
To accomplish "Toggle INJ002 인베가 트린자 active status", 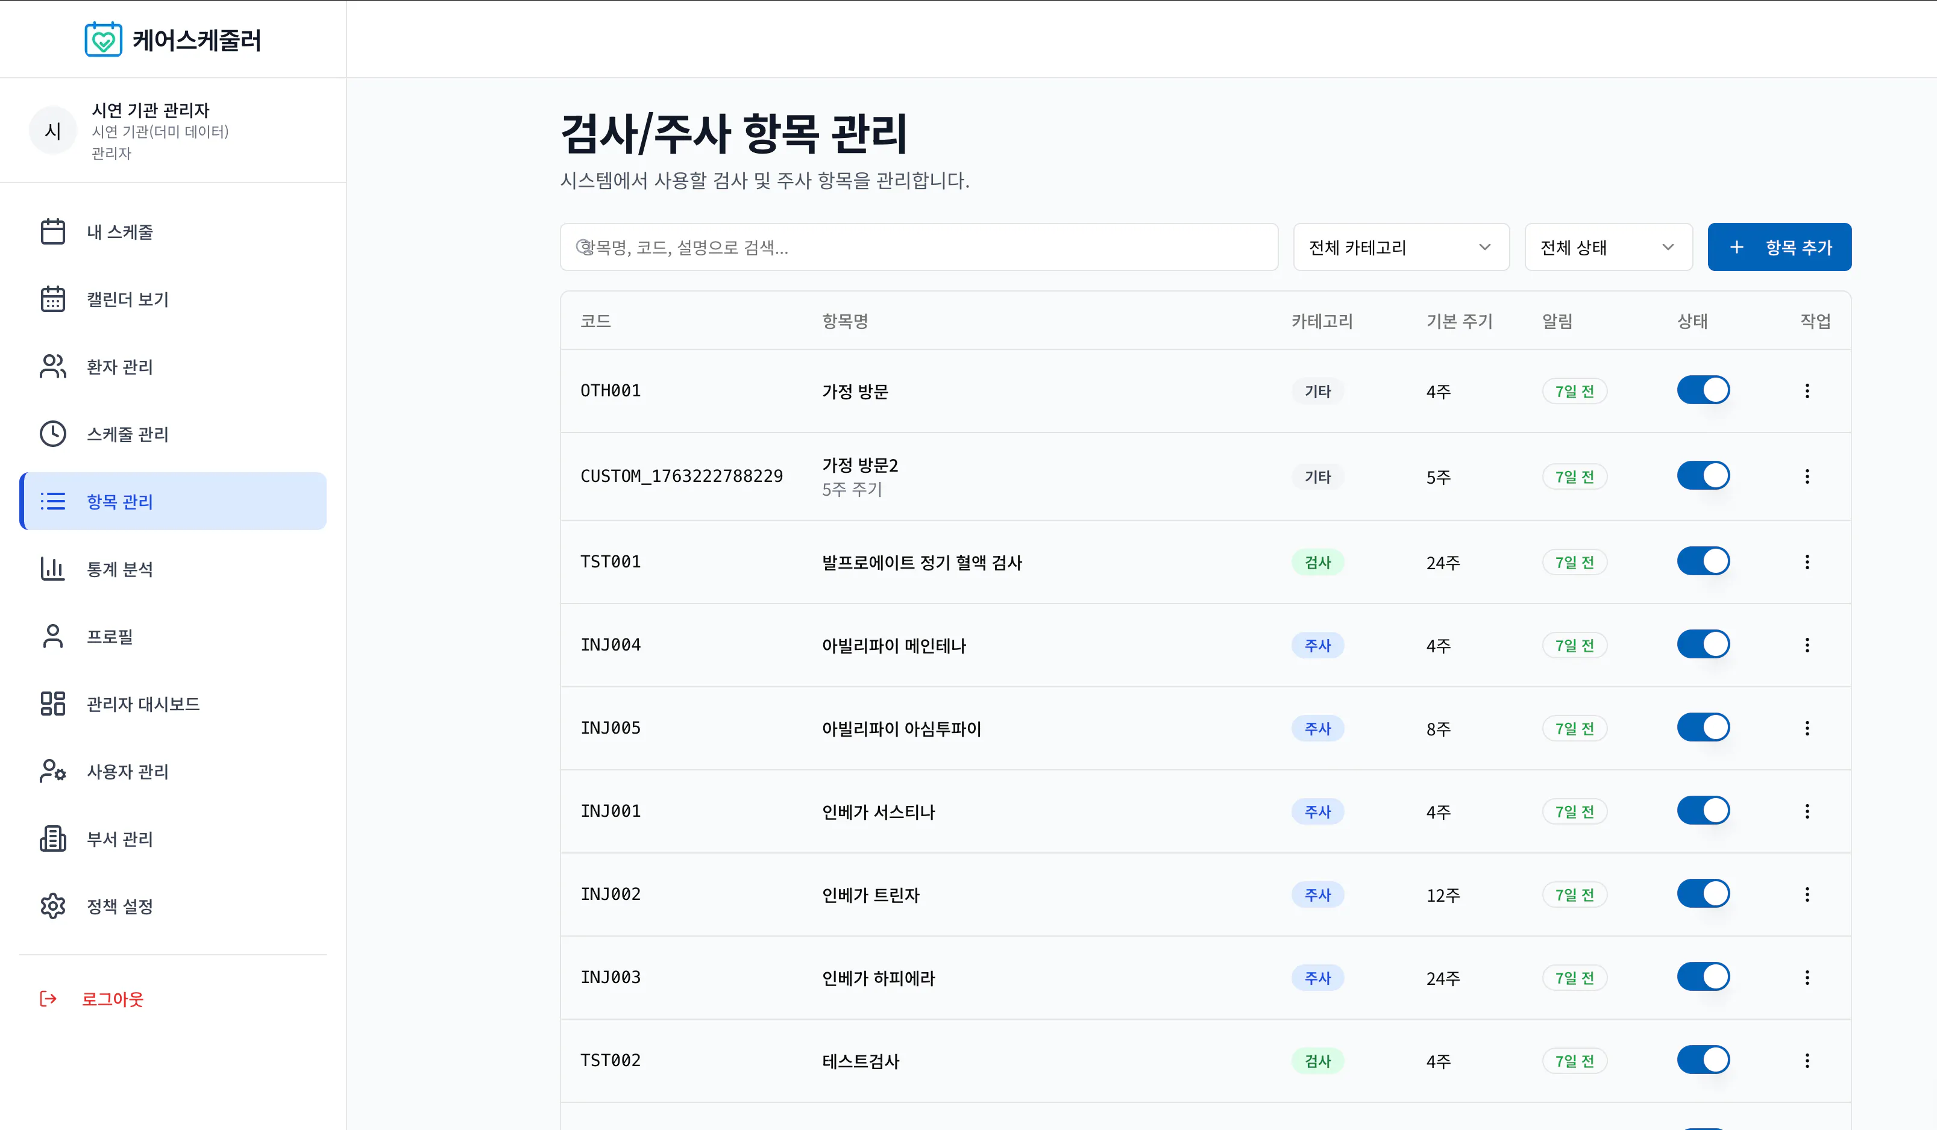I will pos(1703,893).
